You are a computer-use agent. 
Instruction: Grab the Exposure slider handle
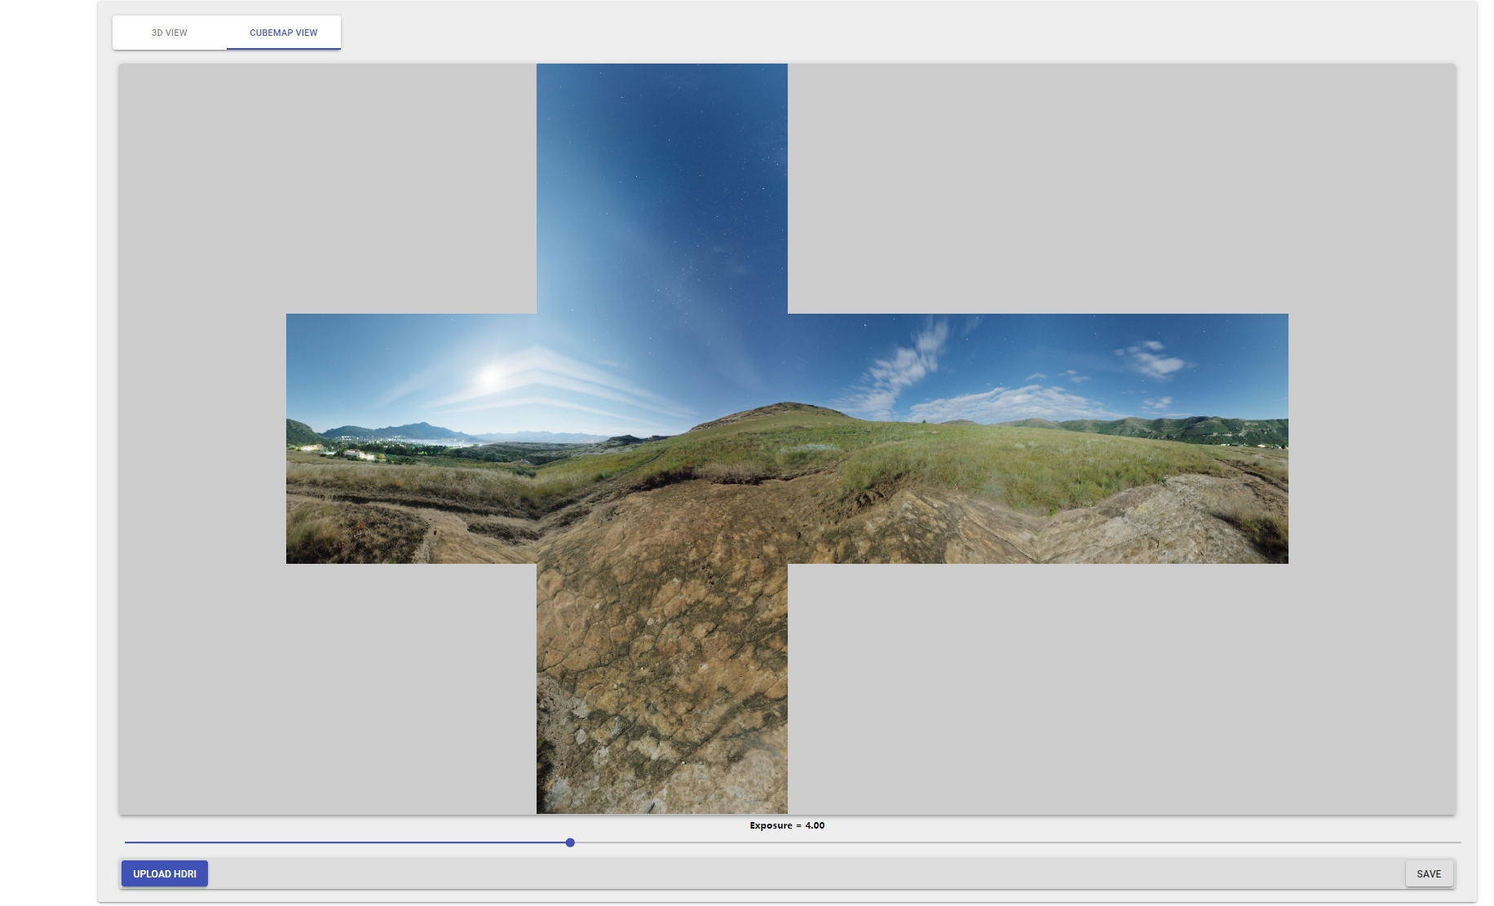tap(570, 842)
